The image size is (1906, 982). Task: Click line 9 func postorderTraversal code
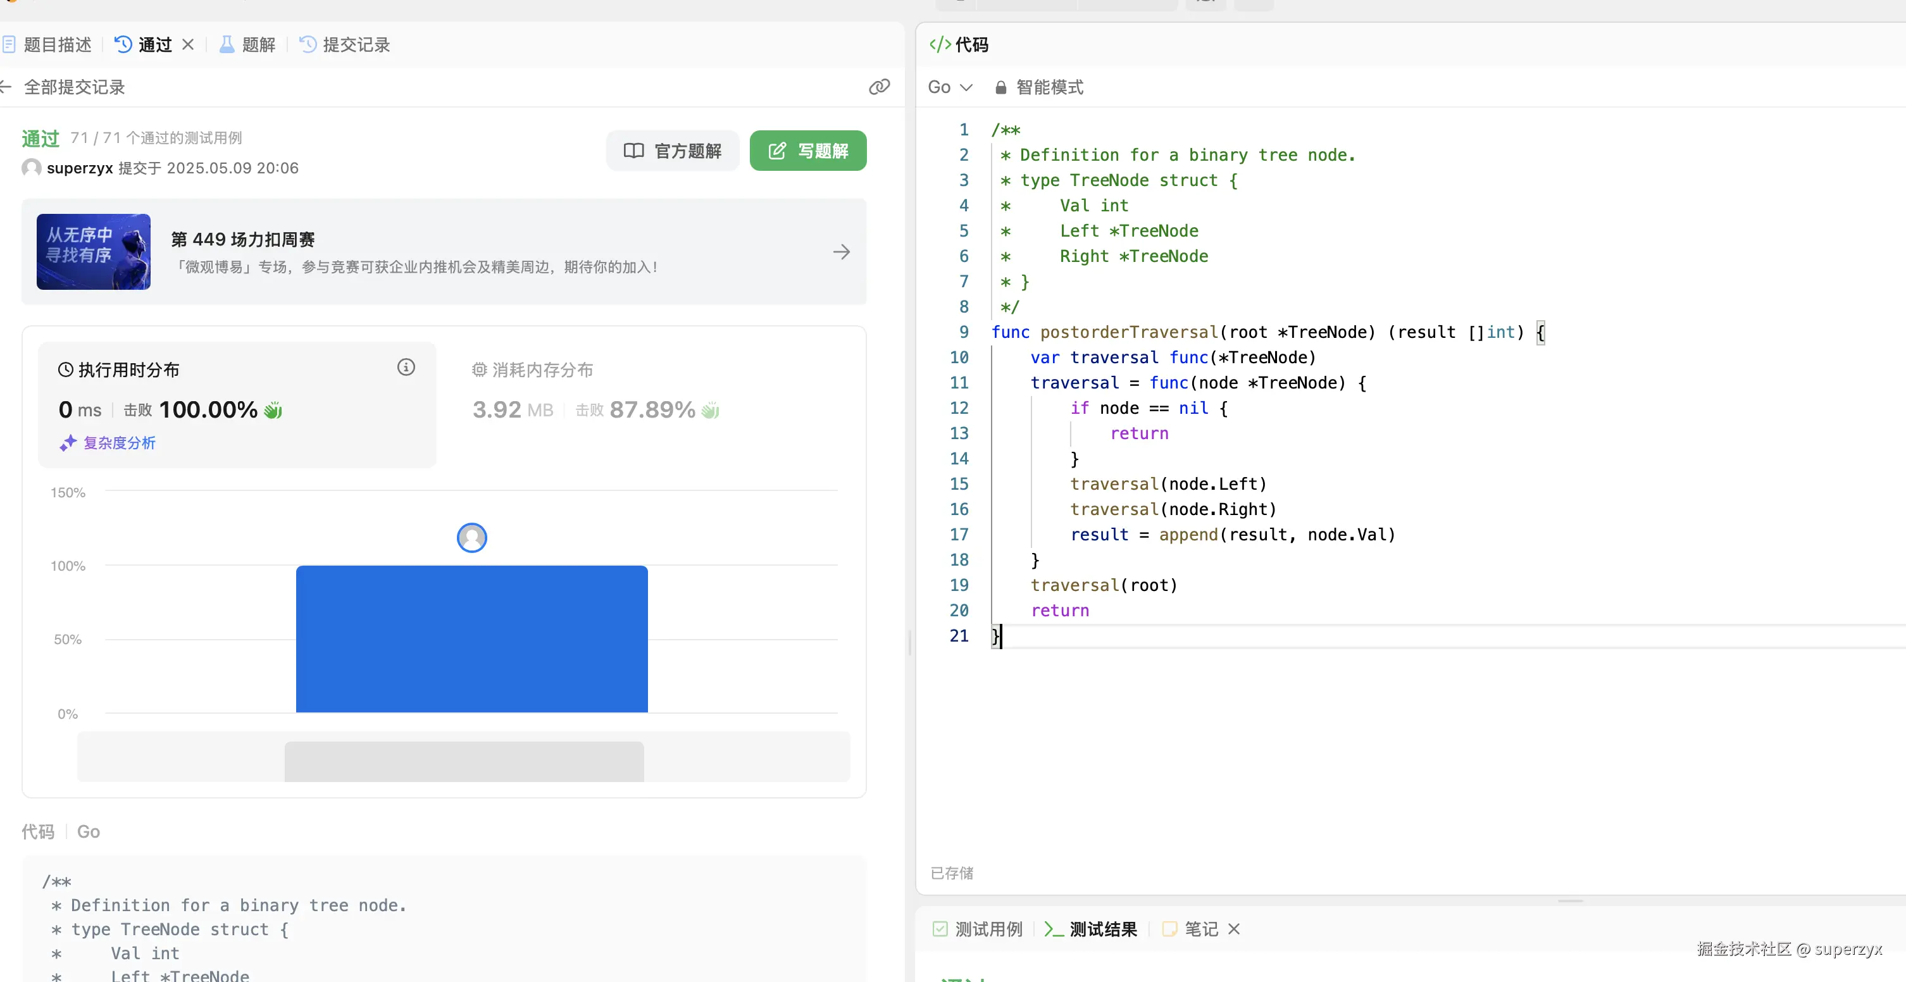click(x=1268, y=332)
